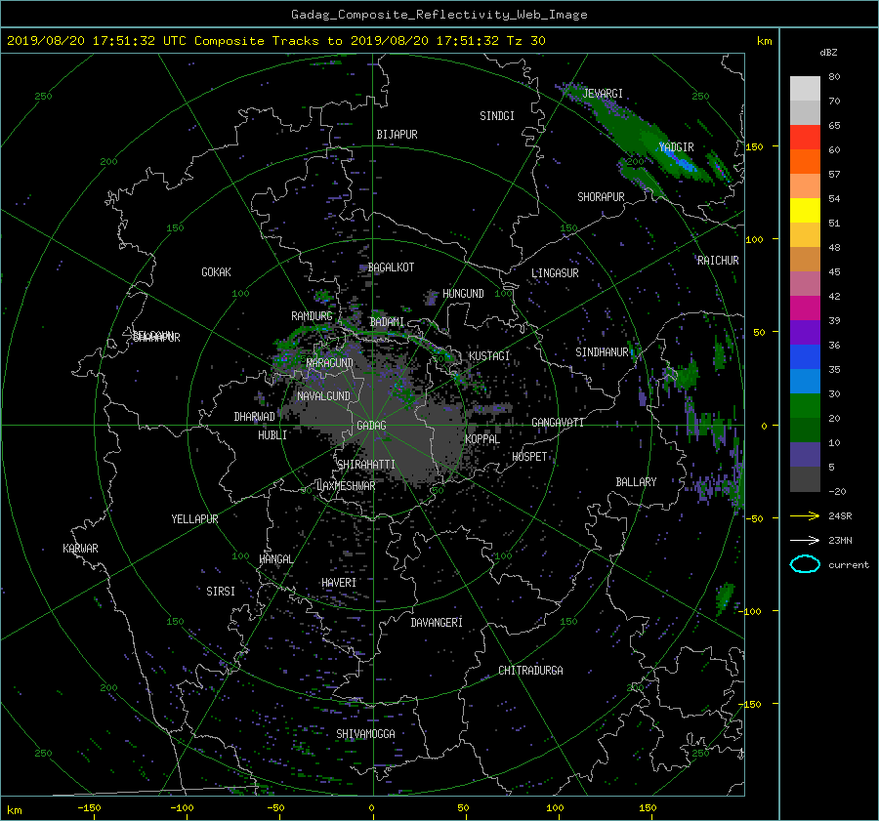Viewport: 879px width, 821px height.
Task: Click the dark gray 5 dBZ legend swatch
Action: (x=805, y=478)
